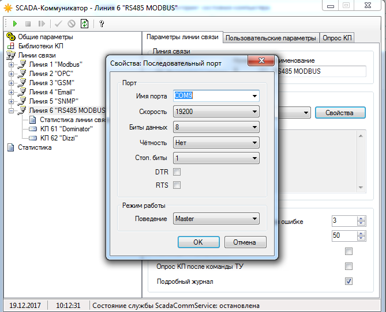386x312 pixels.
Task: Open the Скорость dropdown
Action: point(216,112)
